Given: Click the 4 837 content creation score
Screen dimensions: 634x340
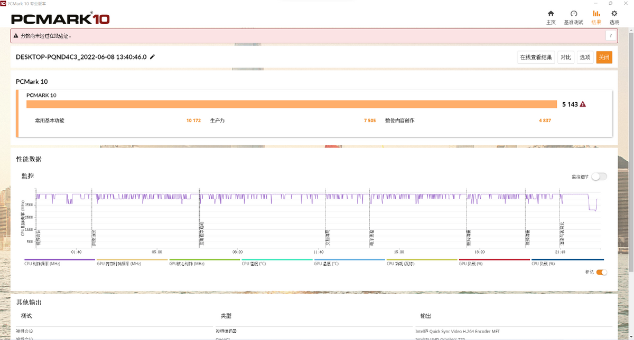Looking at the screenshot, I should [545, 121].
